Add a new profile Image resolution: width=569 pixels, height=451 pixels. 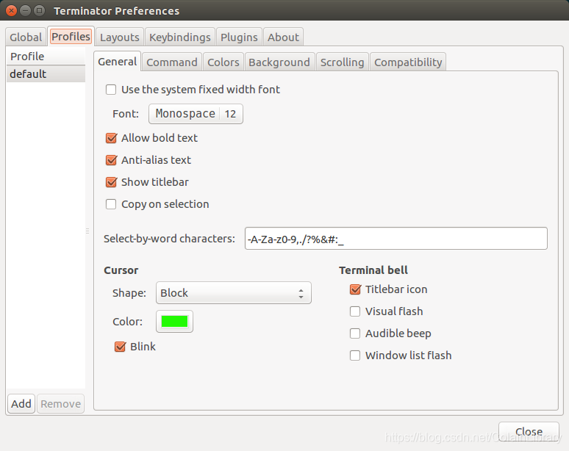pos(21,403)
